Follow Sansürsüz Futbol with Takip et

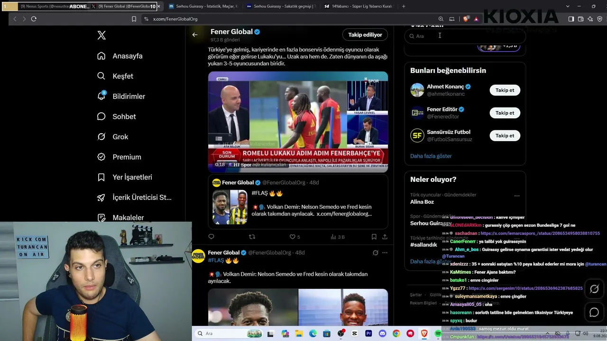tap(505, 135)
